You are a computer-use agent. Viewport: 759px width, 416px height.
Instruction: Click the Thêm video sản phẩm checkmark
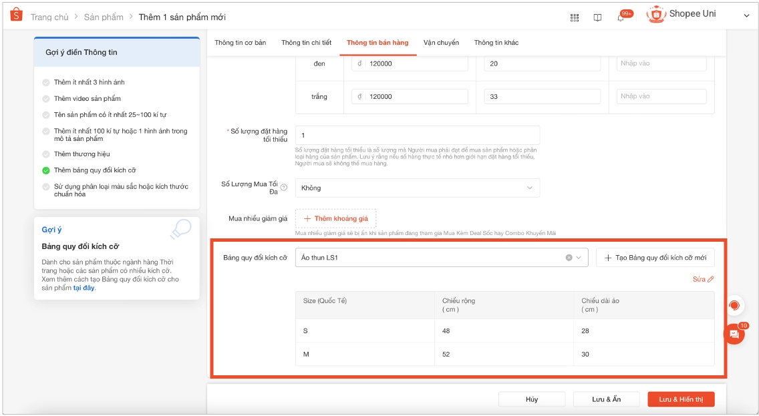pyautogui.click(x=46, y=99)
